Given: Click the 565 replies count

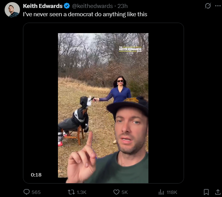Looking at the screenshot, I should (36, 192).
